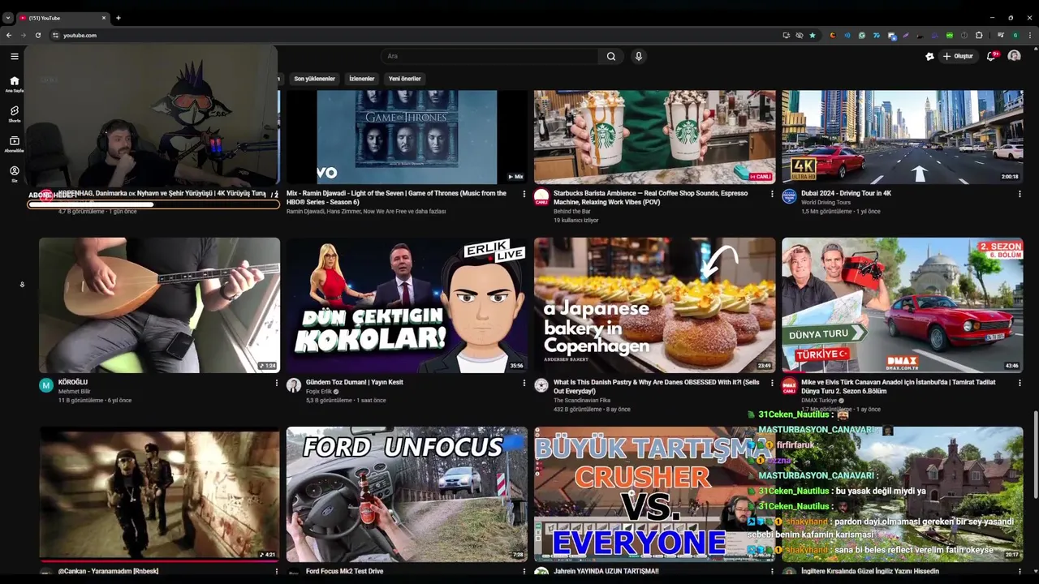Play the FORD UNFOCUS video thumbnail
The height and width of the screenshot is (584, 1039).
pos(407,494)
